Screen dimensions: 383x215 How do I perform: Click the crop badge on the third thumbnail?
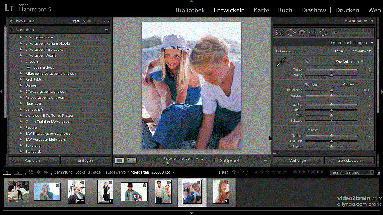click(x=78, y=201)
